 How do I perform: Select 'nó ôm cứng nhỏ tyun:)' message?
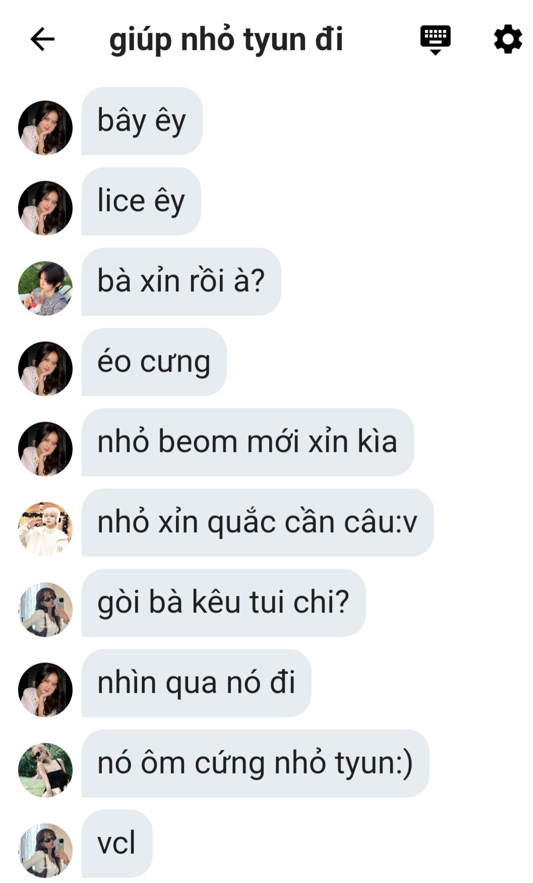click(x=255, y=763)
